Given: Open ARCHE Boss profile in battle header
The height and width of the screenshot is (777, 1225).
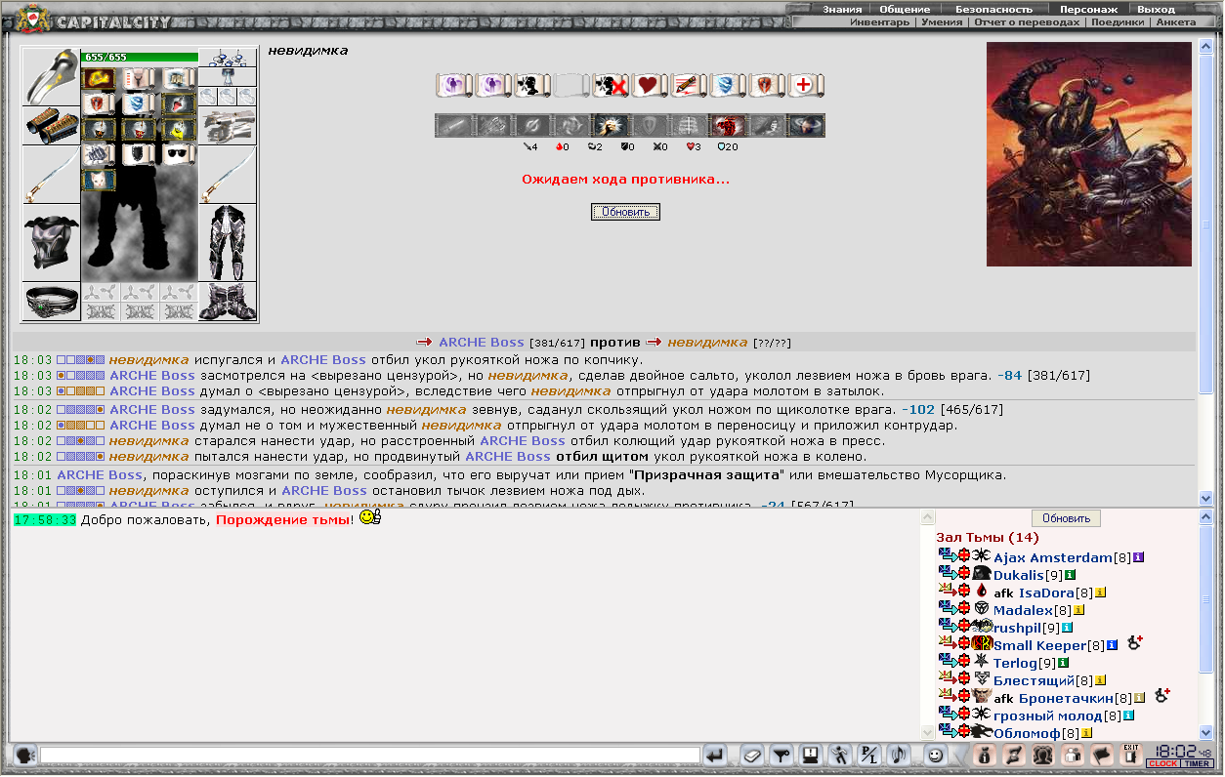Looking at the screenshot, I should (x=482, y=343).
